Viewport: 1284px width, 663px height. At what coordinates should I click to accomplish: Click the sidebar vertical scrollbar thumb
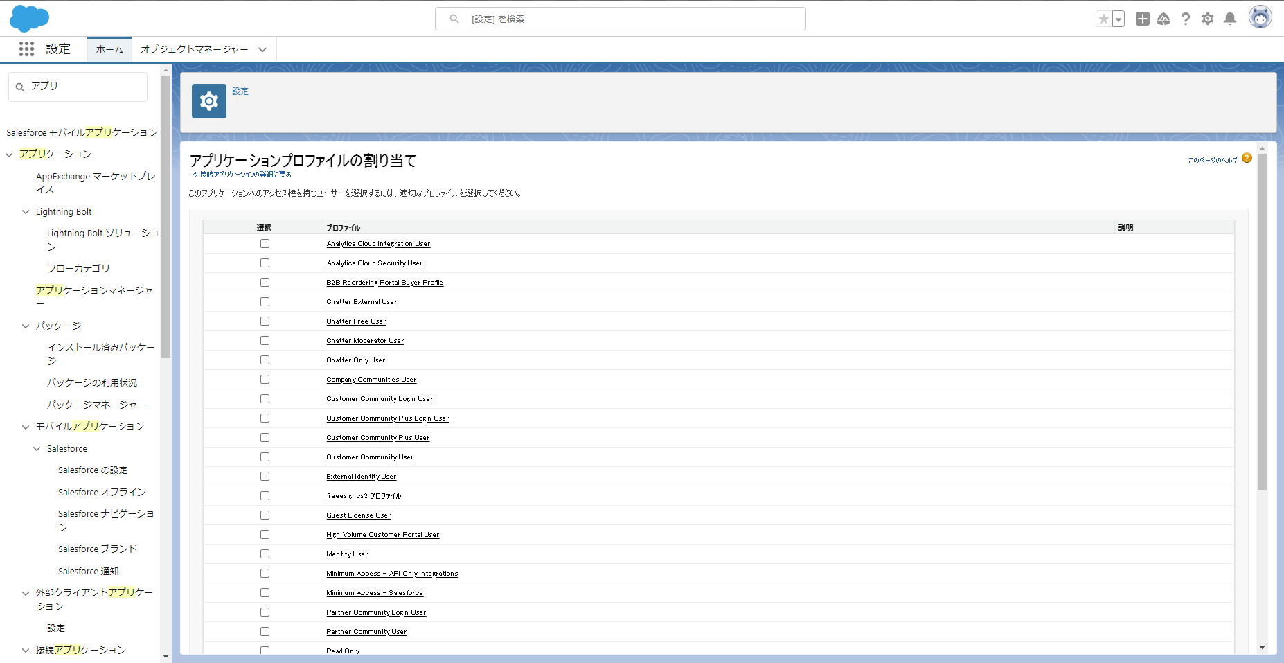point(166,216)
